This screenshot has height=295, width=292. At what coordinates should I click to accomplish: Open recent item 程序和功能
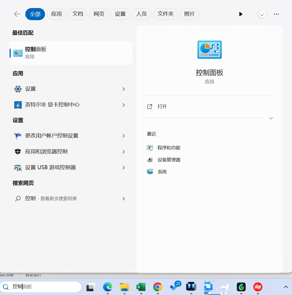click(169, 148)
